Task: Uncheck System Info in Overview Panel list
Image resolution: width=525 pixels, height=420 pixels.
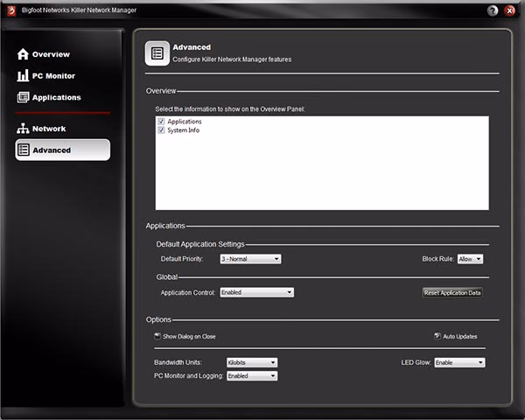Action: pyautogui.click(x=161, y=130)
